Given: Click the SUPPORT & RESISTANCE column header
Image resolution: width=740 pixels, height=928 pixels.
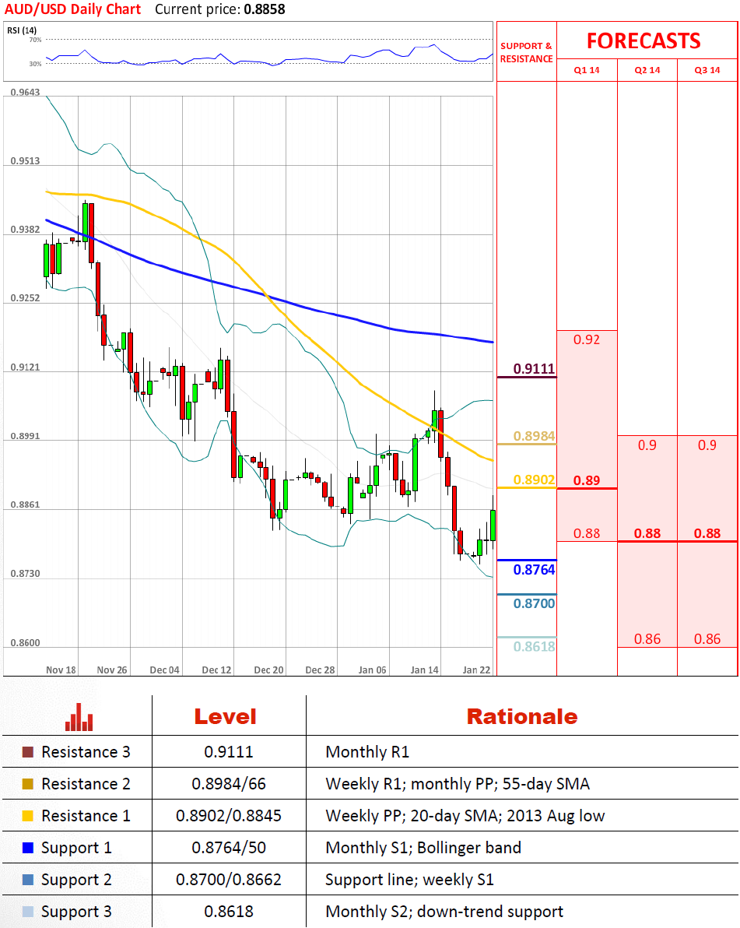Looking at the screenshot, I should pyautogui.click(x=526, y=52).
